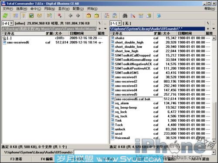Open the 网络 menu

(50, 9)
